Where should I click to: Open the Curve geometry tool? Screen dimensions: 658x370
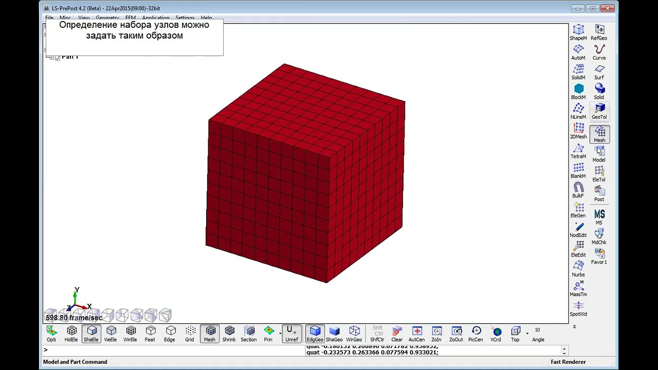pos(599,52)
